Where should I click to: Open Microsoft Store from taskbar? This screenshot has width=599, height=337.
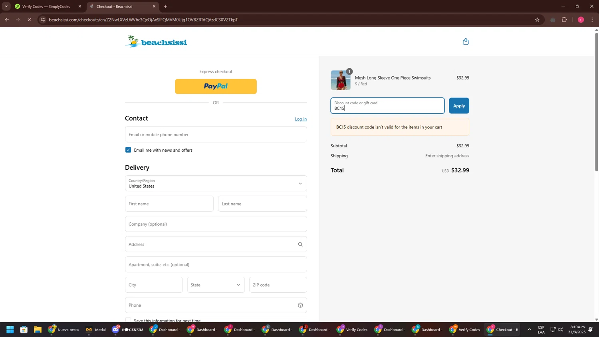(24, 330)
